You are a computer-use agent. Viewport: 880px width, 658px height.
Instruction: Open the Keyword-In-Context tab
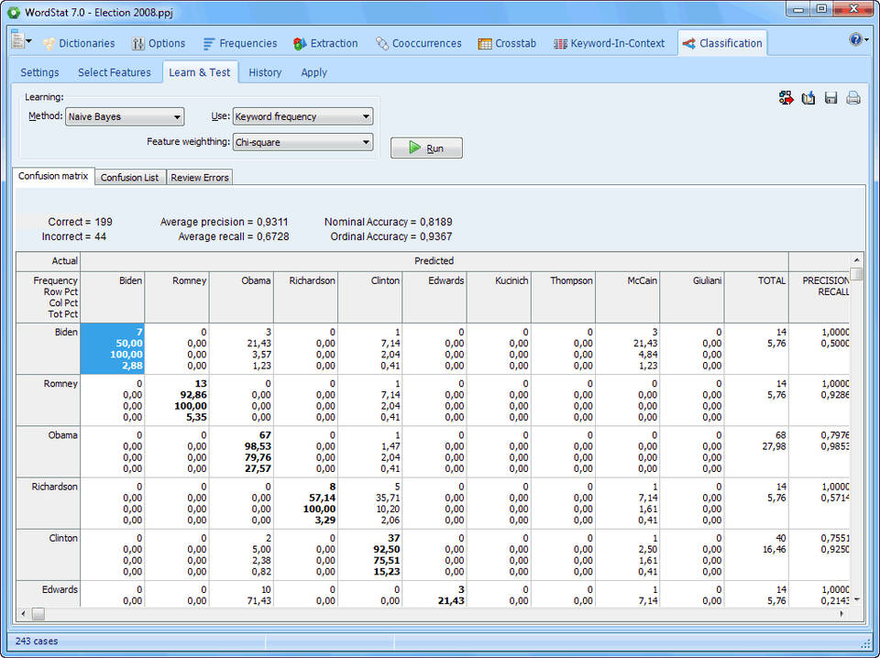point(609,43)
